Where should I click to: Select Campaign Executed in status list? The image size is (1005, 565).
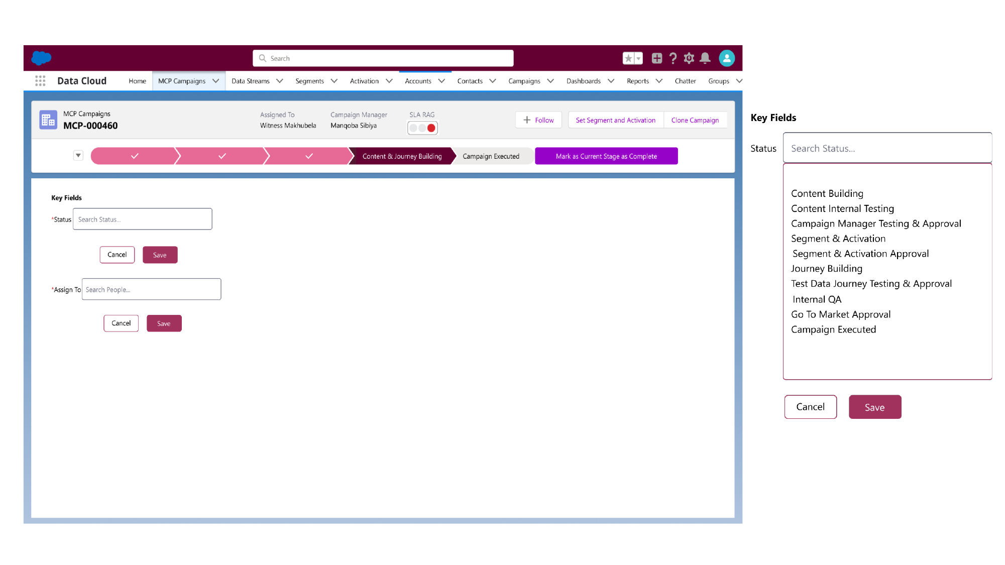(x=833, y=329)
